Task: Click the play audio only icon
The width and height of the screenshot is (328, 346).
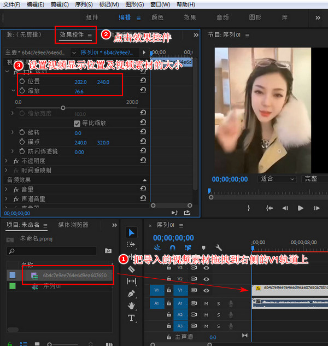Action: point(175,213)
